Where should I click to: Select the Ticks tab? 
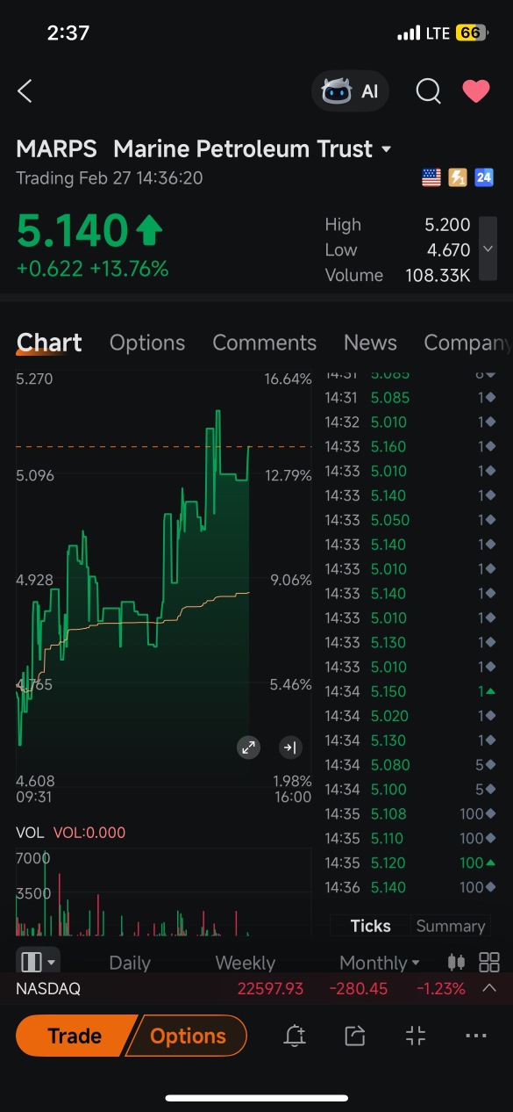click(370, 926)
